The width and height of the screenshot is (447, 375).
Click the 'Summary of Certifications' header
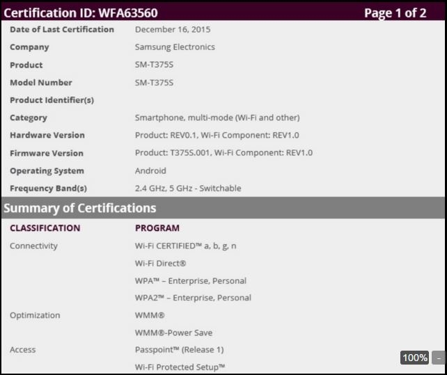pyautogui.click(x=80, y=208)
